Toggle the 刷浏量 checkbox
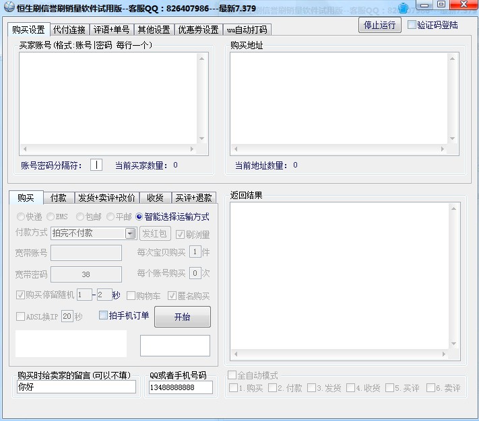The image size is (479, 421). pyautogui.click(x=180, y=235)
